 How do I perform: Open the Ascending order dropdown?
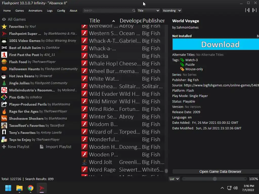pos(172,11)
